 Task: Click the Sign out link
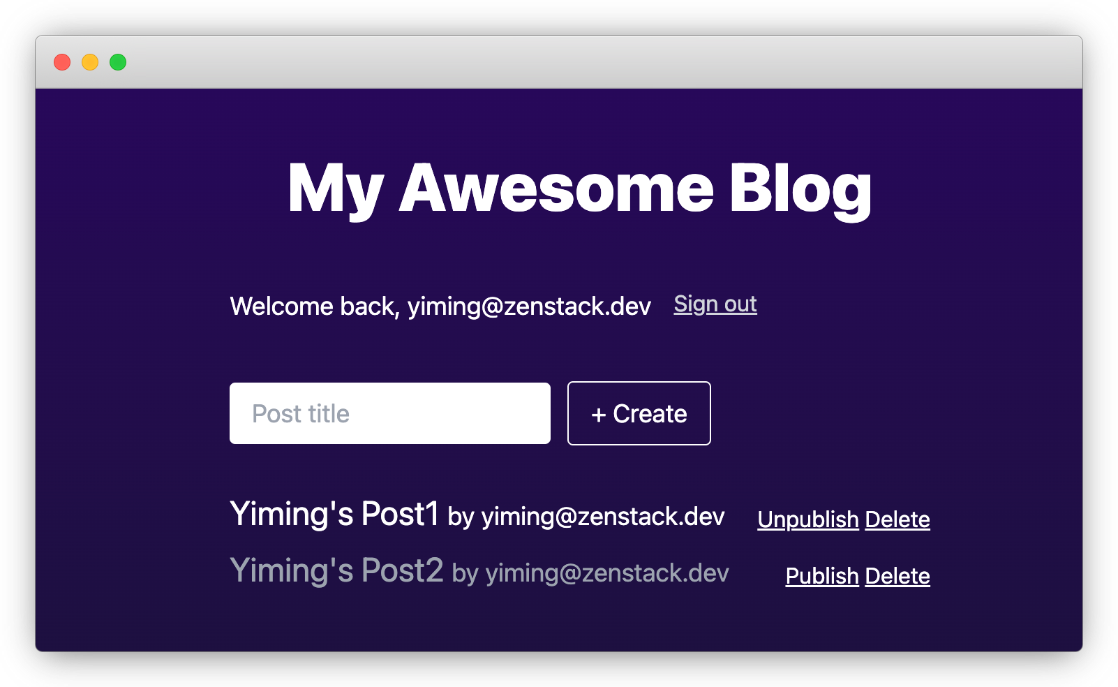pos(715,304)
